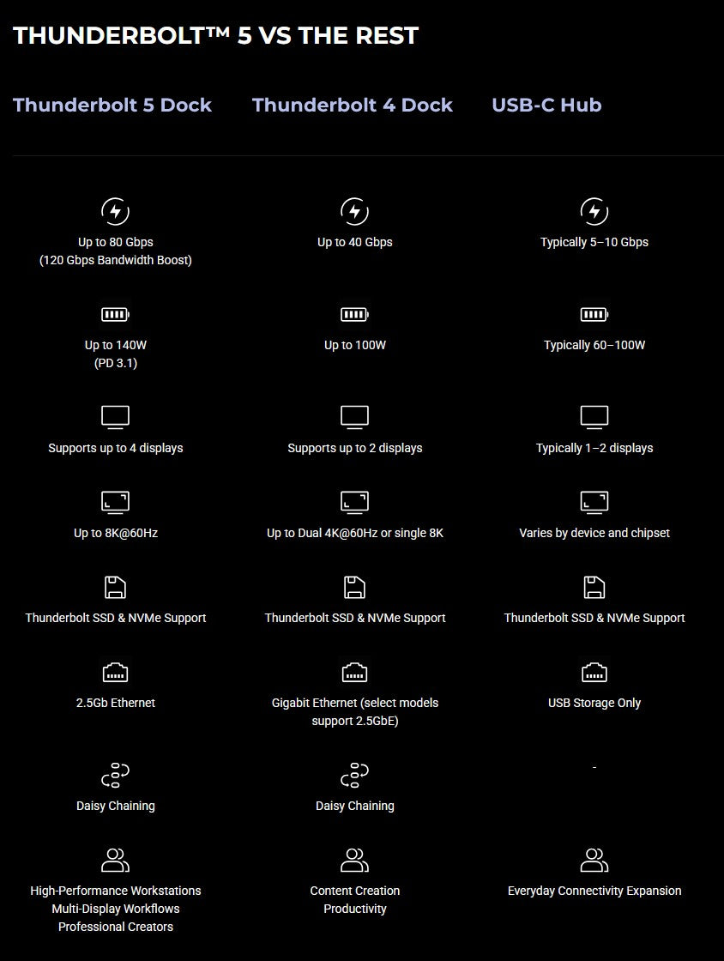Click the users icon above Content Creation
Image resolution: width=724 pixels, height=961 pixels.
coord(354,860)
